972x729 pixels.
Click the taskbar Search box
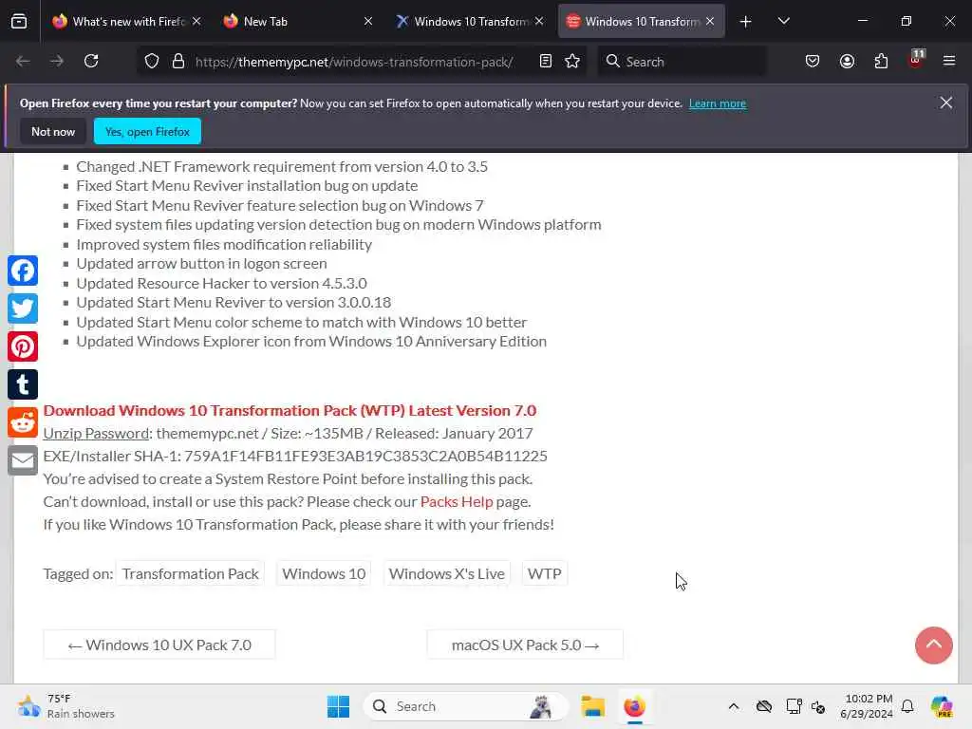click(x=465, y=706)
